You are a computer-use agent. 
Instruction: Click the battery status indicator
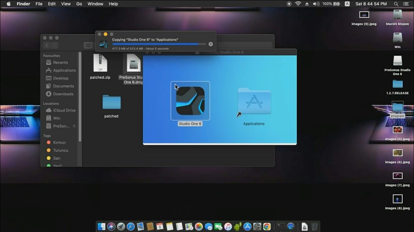point(331,4)
